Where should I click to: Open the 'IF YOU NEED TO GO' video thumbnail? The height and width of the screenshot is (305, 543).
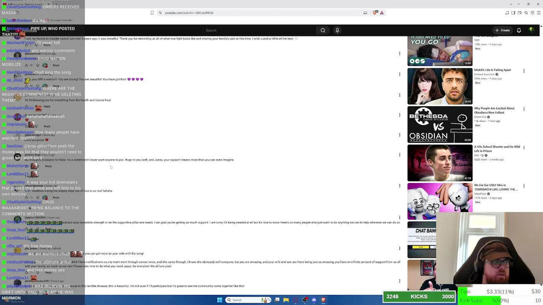pyautogui.click(x=440, y=51)
